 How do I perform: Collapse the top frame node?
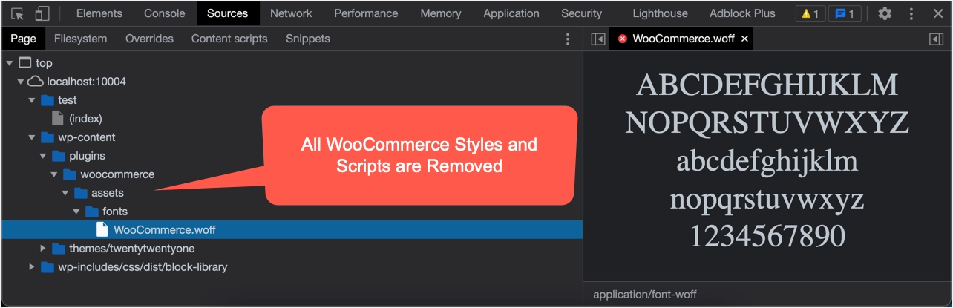[x=10, y=63]
